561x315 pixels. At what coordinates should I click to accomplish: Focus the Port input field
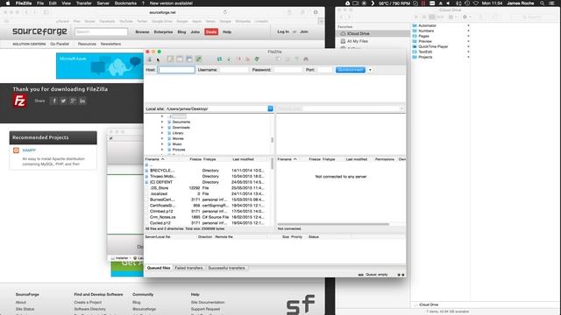click(325, 70)
